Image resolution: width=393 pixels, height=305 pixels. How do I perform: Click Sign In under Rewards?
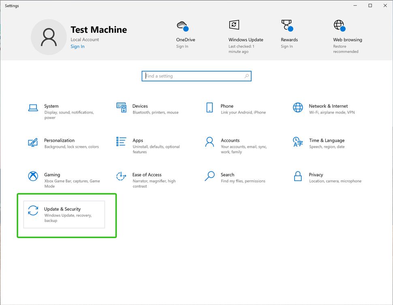pyautogui.click(x=286, y=46)
